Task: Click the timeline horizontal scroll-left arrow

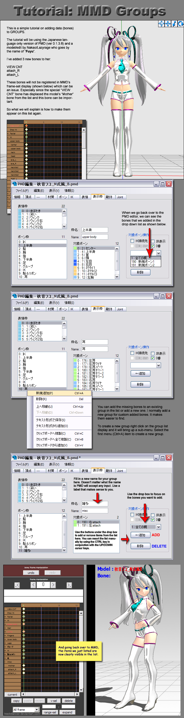Action: [23, 694]
